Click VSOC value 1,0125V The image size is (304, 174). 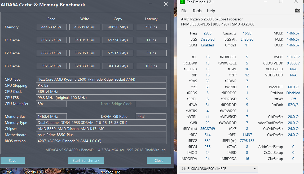click(x=293, y=57)
